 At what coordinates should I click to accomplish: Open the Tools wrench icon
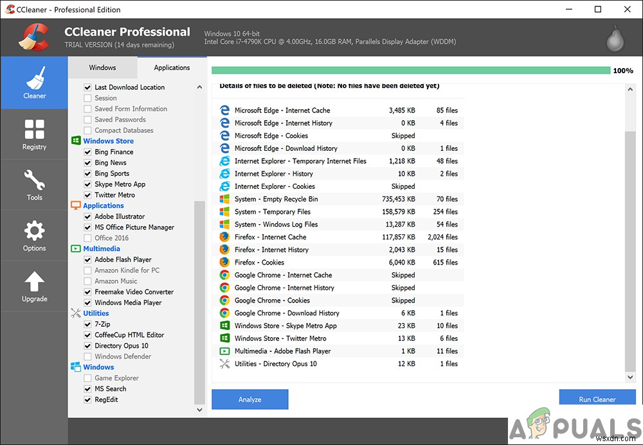point(35,180)
